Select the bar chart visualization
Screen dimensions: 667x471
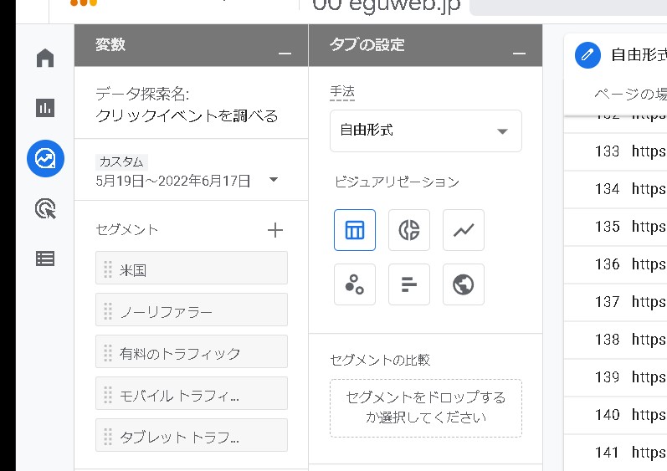pyautogui.click(x=409, y=284)
